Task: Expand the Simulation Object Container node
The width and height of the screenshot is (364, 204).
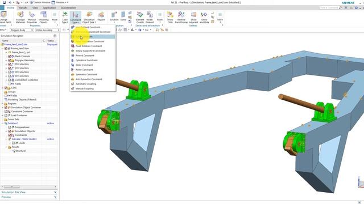Action: (x=2, y=107)
